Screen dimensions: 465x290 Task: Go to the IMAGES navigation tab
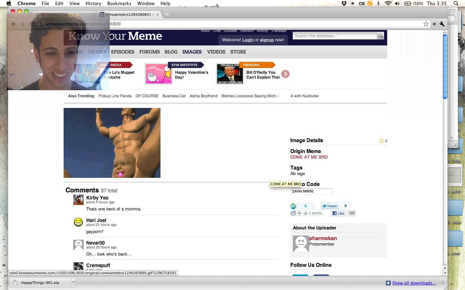pos(192,52)
